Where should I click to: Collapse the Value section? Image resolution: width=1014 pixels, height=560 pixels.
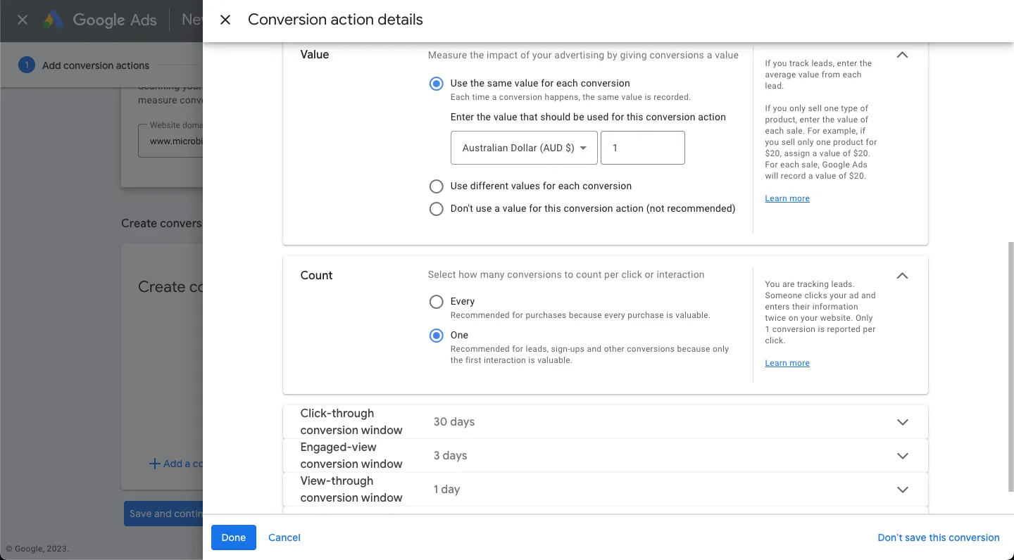tap(902, 54)
